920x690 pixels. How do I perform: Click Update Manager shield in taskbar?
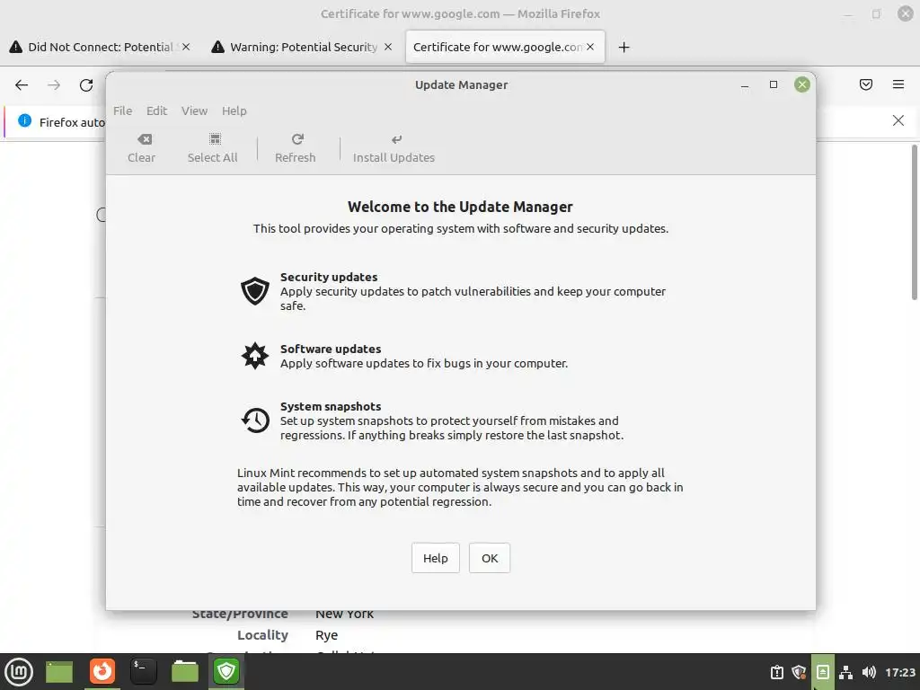click(x=226, y=671)
